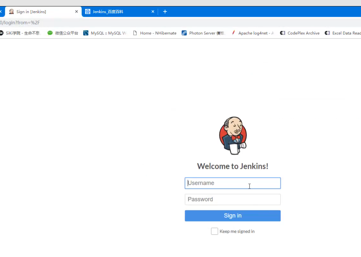The width and height of the screenshot is (361, 257).
Task: Open the 微信公众平台 bookmark
Action: [x=63, y=33]
